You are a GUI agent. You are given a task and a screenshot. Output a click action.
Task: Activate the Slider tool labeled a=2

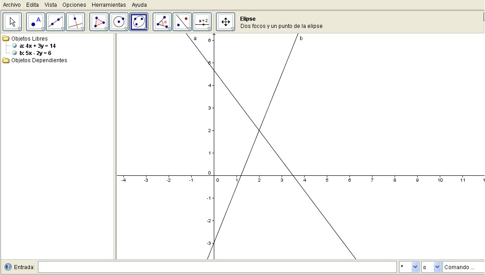(x=203, y=21)
